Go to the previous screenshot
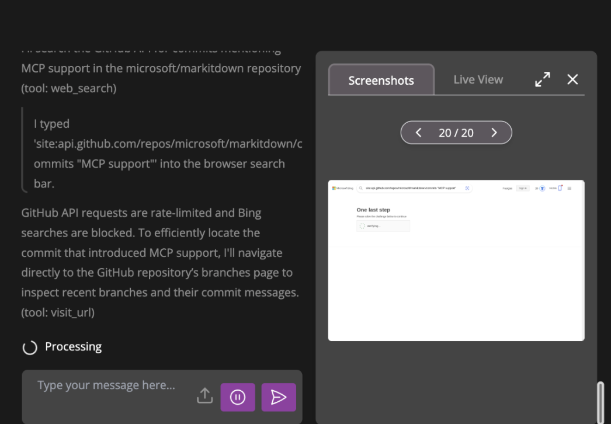 click(x=418, y=133)
